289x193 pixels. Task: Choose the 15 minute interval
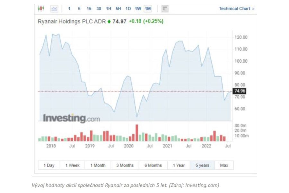[x=89, y=9]
